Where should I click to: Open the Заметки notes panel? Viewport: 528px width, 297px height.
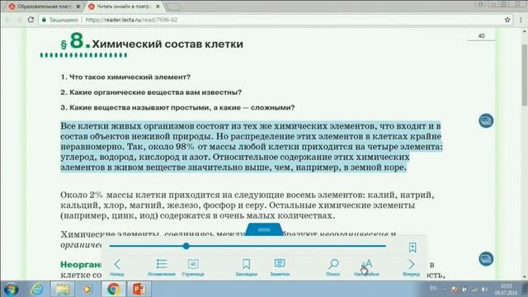point(280,267)
